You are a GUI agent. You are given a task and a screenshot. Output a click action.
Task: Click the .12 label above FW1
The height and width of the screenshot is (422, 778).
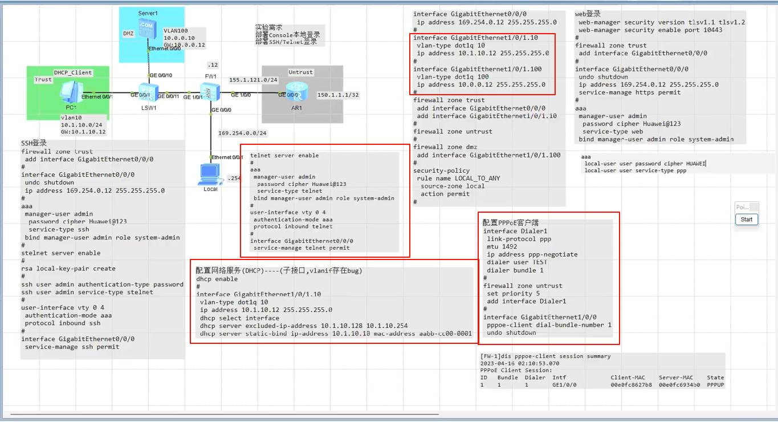point(213,64)
